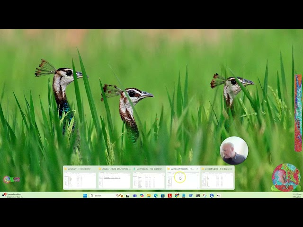Open the black square app taskbar icon

pyautogui.click(x=127, y=195)
